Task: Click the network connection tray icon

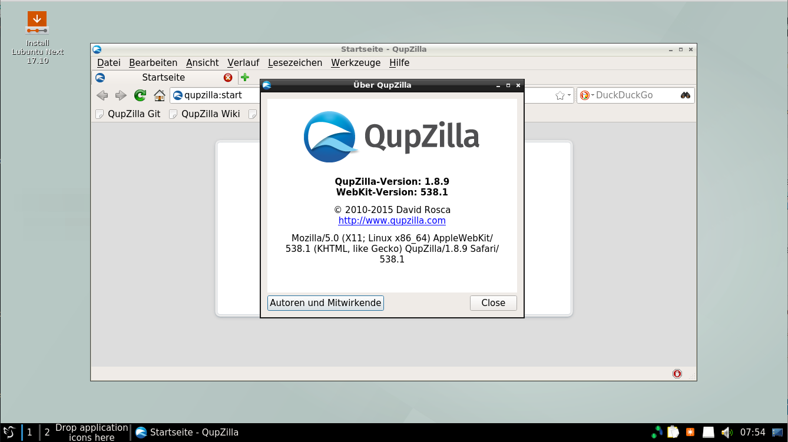Action: coord(657,433)
